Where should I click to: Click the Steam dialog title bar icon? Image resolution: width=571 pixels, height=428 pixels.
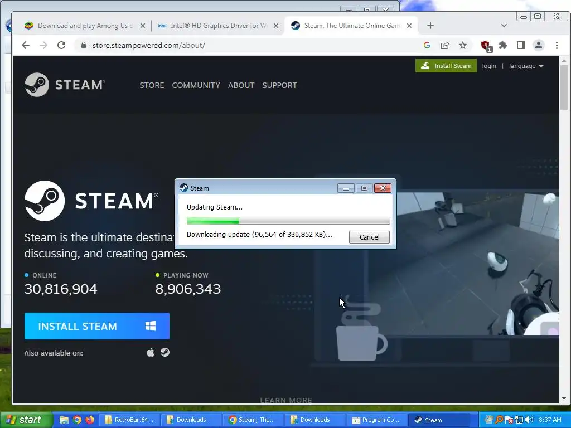pyautogui.click(x=184, y=188)
